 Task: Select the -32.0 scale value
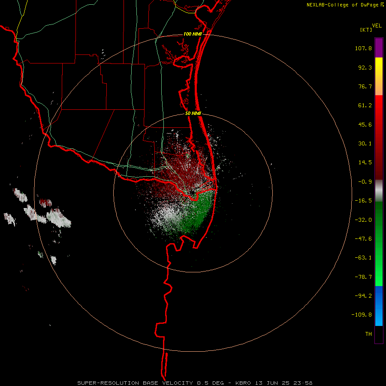[363, 220]
